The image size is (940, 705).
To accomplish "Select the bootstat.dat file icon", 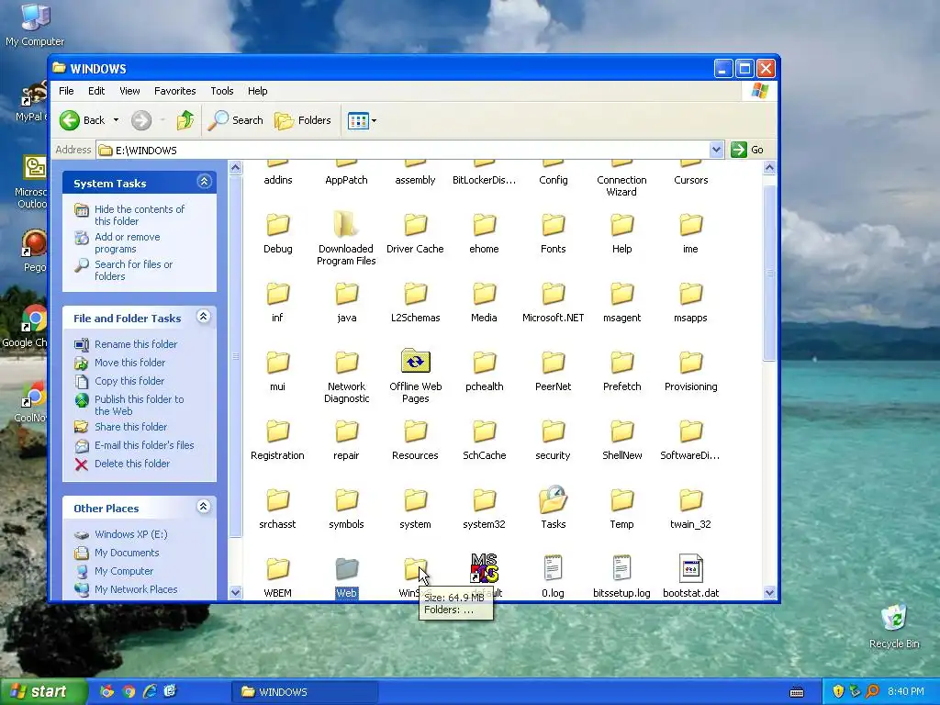I will click(690, 568).
